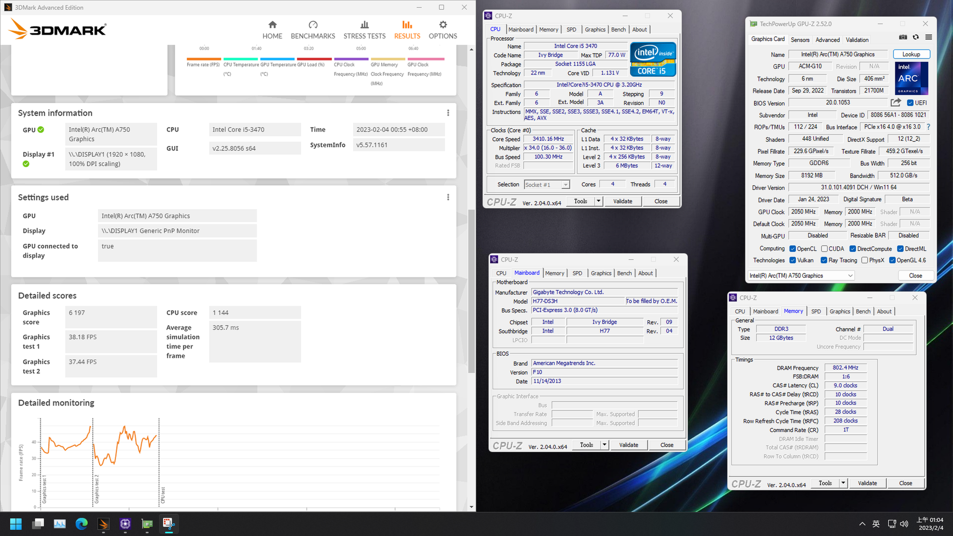Open Graphics tab in Memory CPU-Z window
953x536 pixels.
tap(840, 311)
